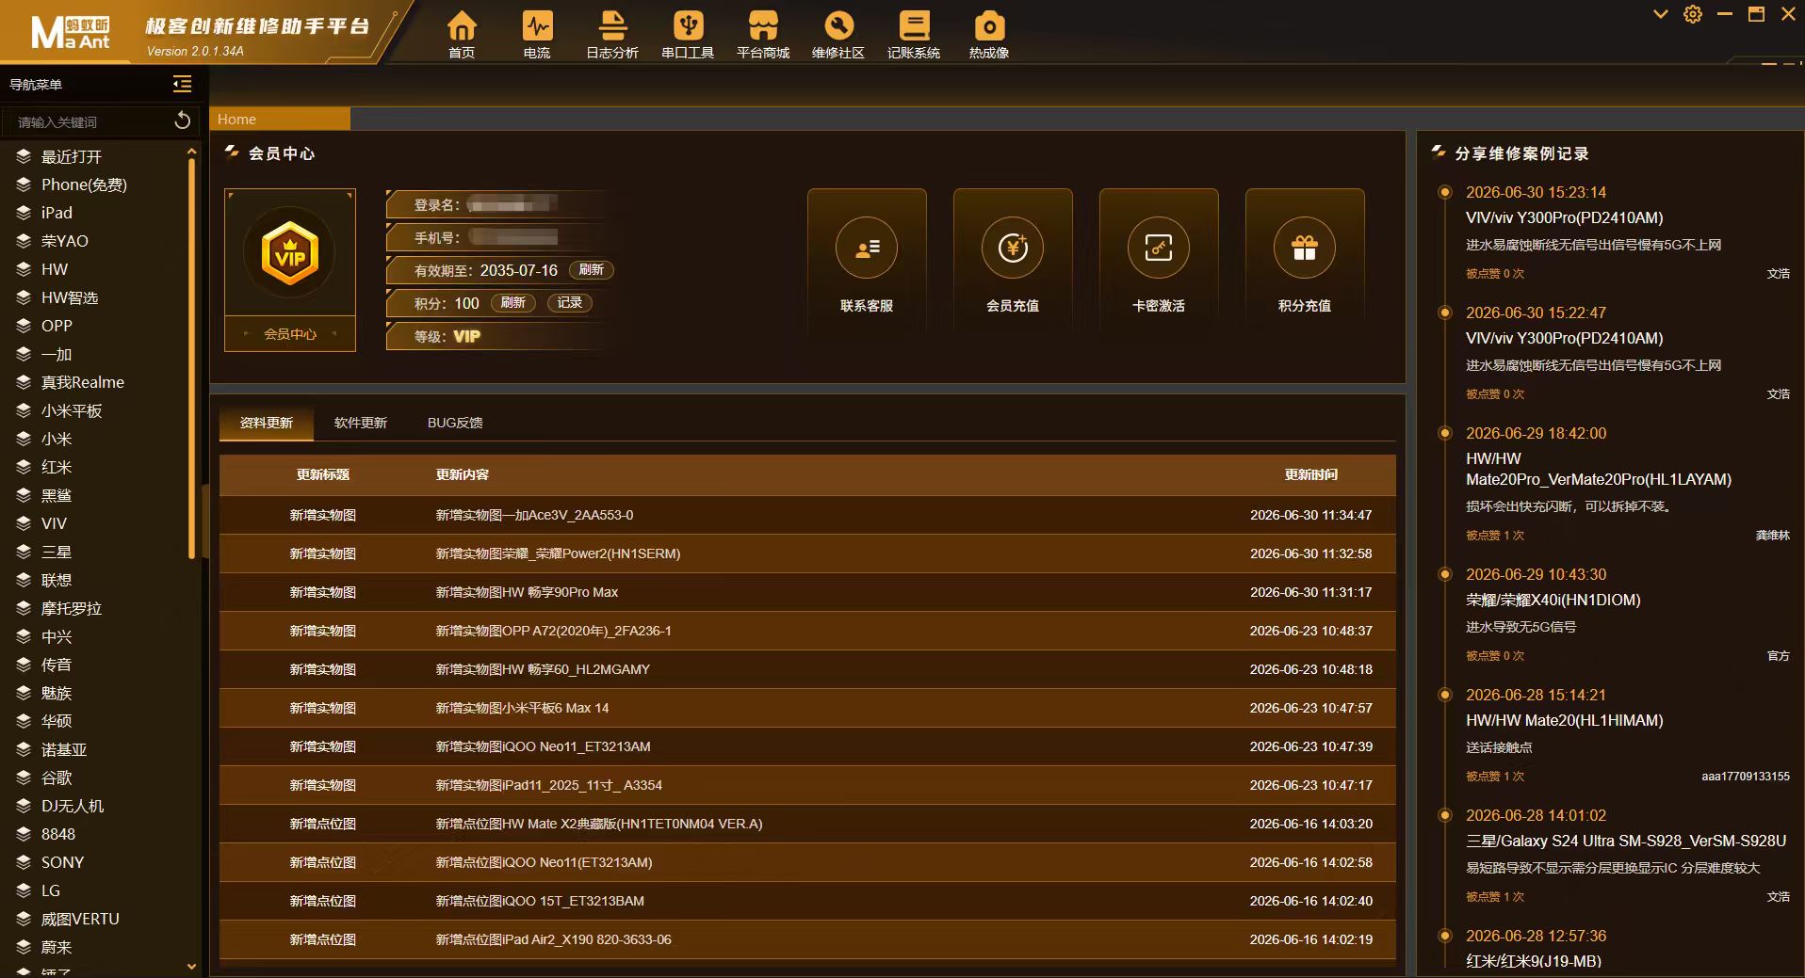Open the 日志分析 log analysis tool
This screenshot has height=978, width=1805.
tap(612, 35)
